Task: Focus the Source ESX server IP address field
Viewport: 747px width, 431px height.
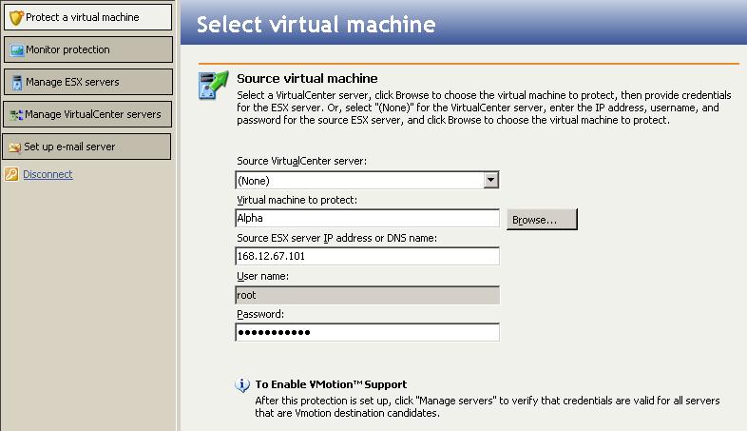Action: (x=367, y=256)
